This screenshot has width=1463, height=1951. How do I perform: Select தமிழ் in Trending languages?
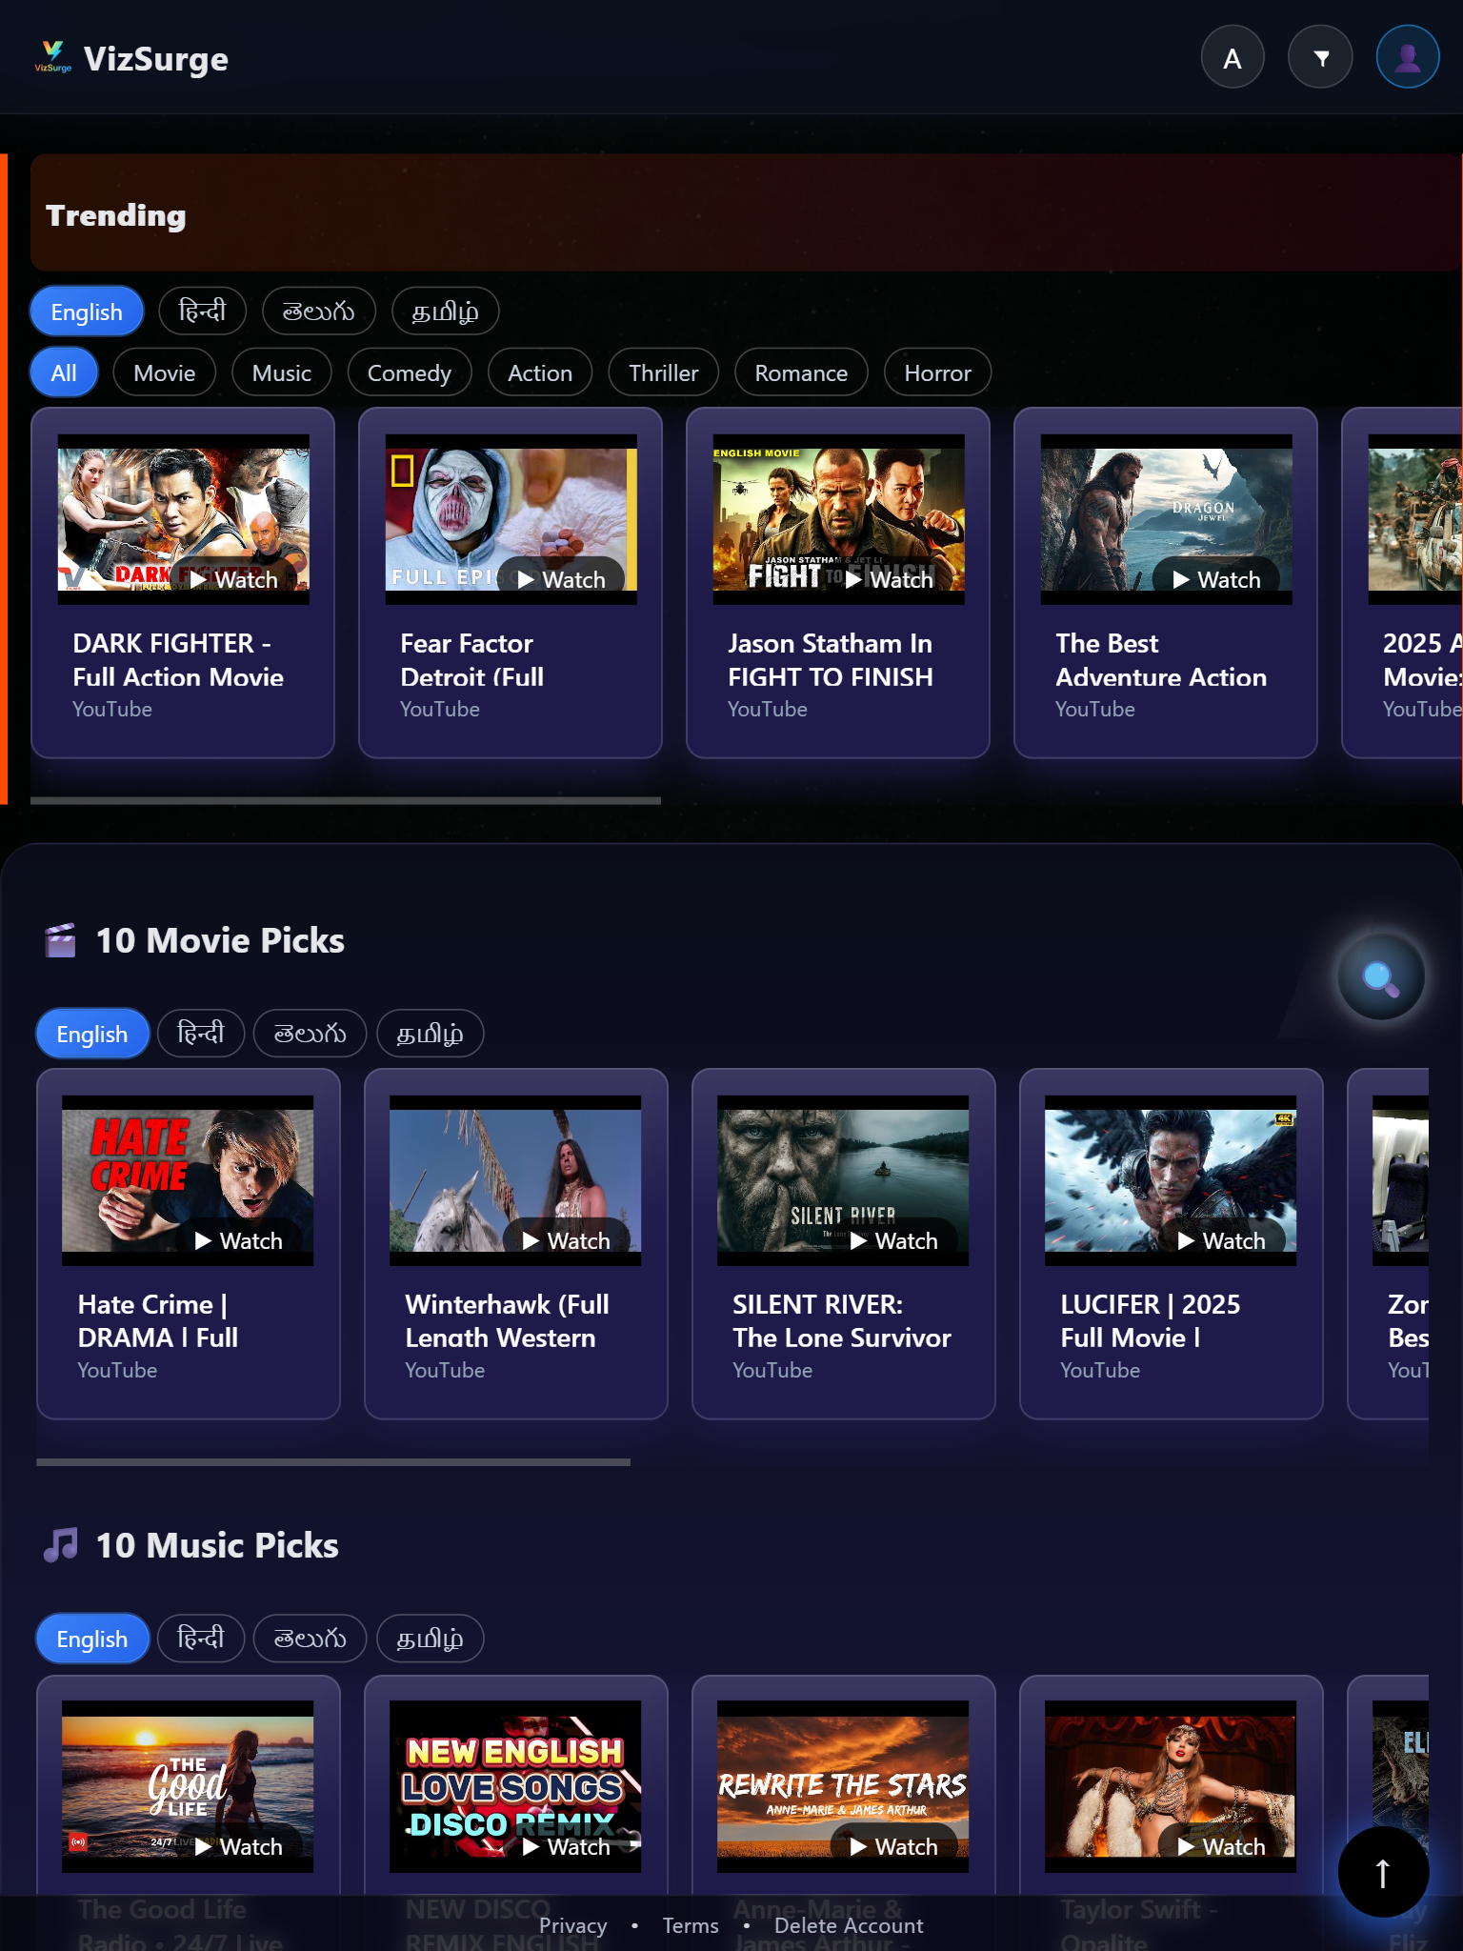pyautogui.click(x=445, y=312)
